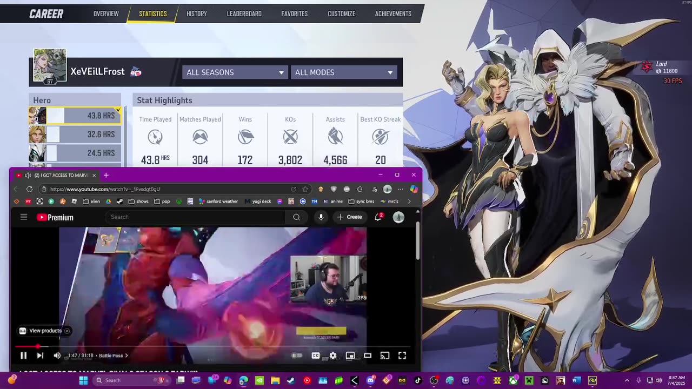Open the ALL MODES dropdown
Viewport: 692px width, 389px height.
pos(344,72)
